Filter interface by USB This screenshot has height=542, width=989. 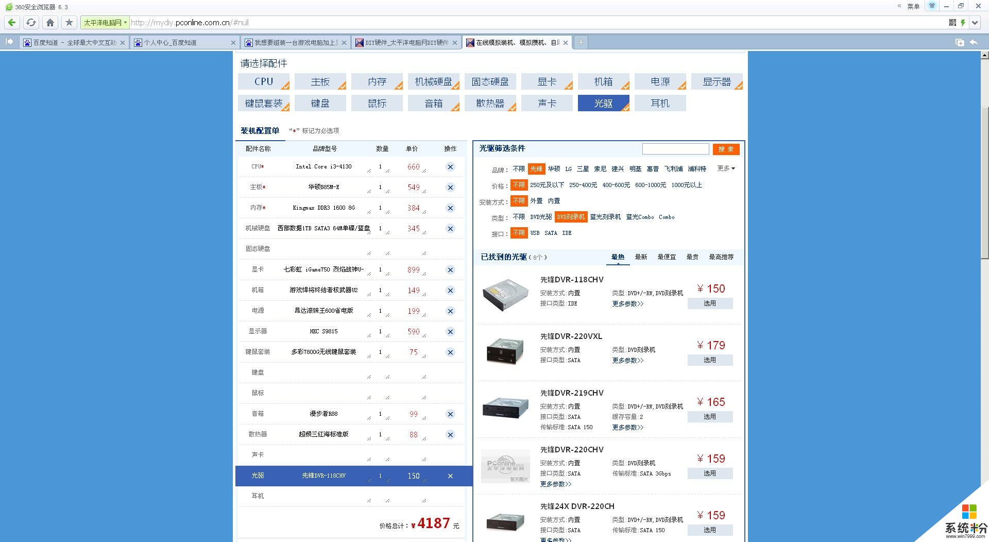click(535, 233)
